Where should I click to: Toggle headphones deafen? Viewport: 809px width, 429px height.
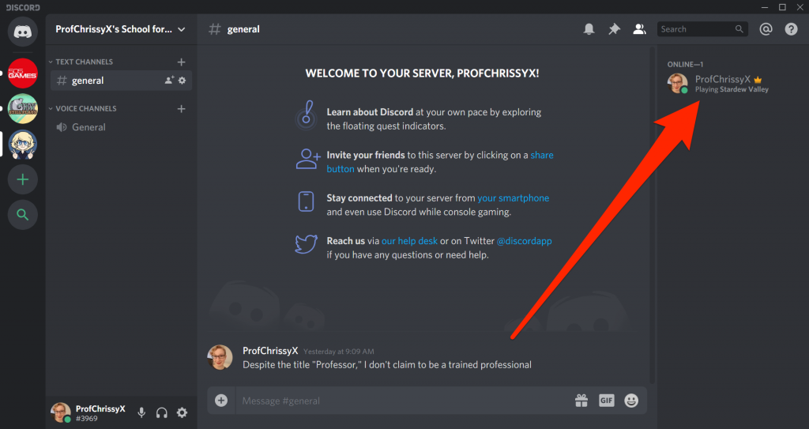coord(162,412)
